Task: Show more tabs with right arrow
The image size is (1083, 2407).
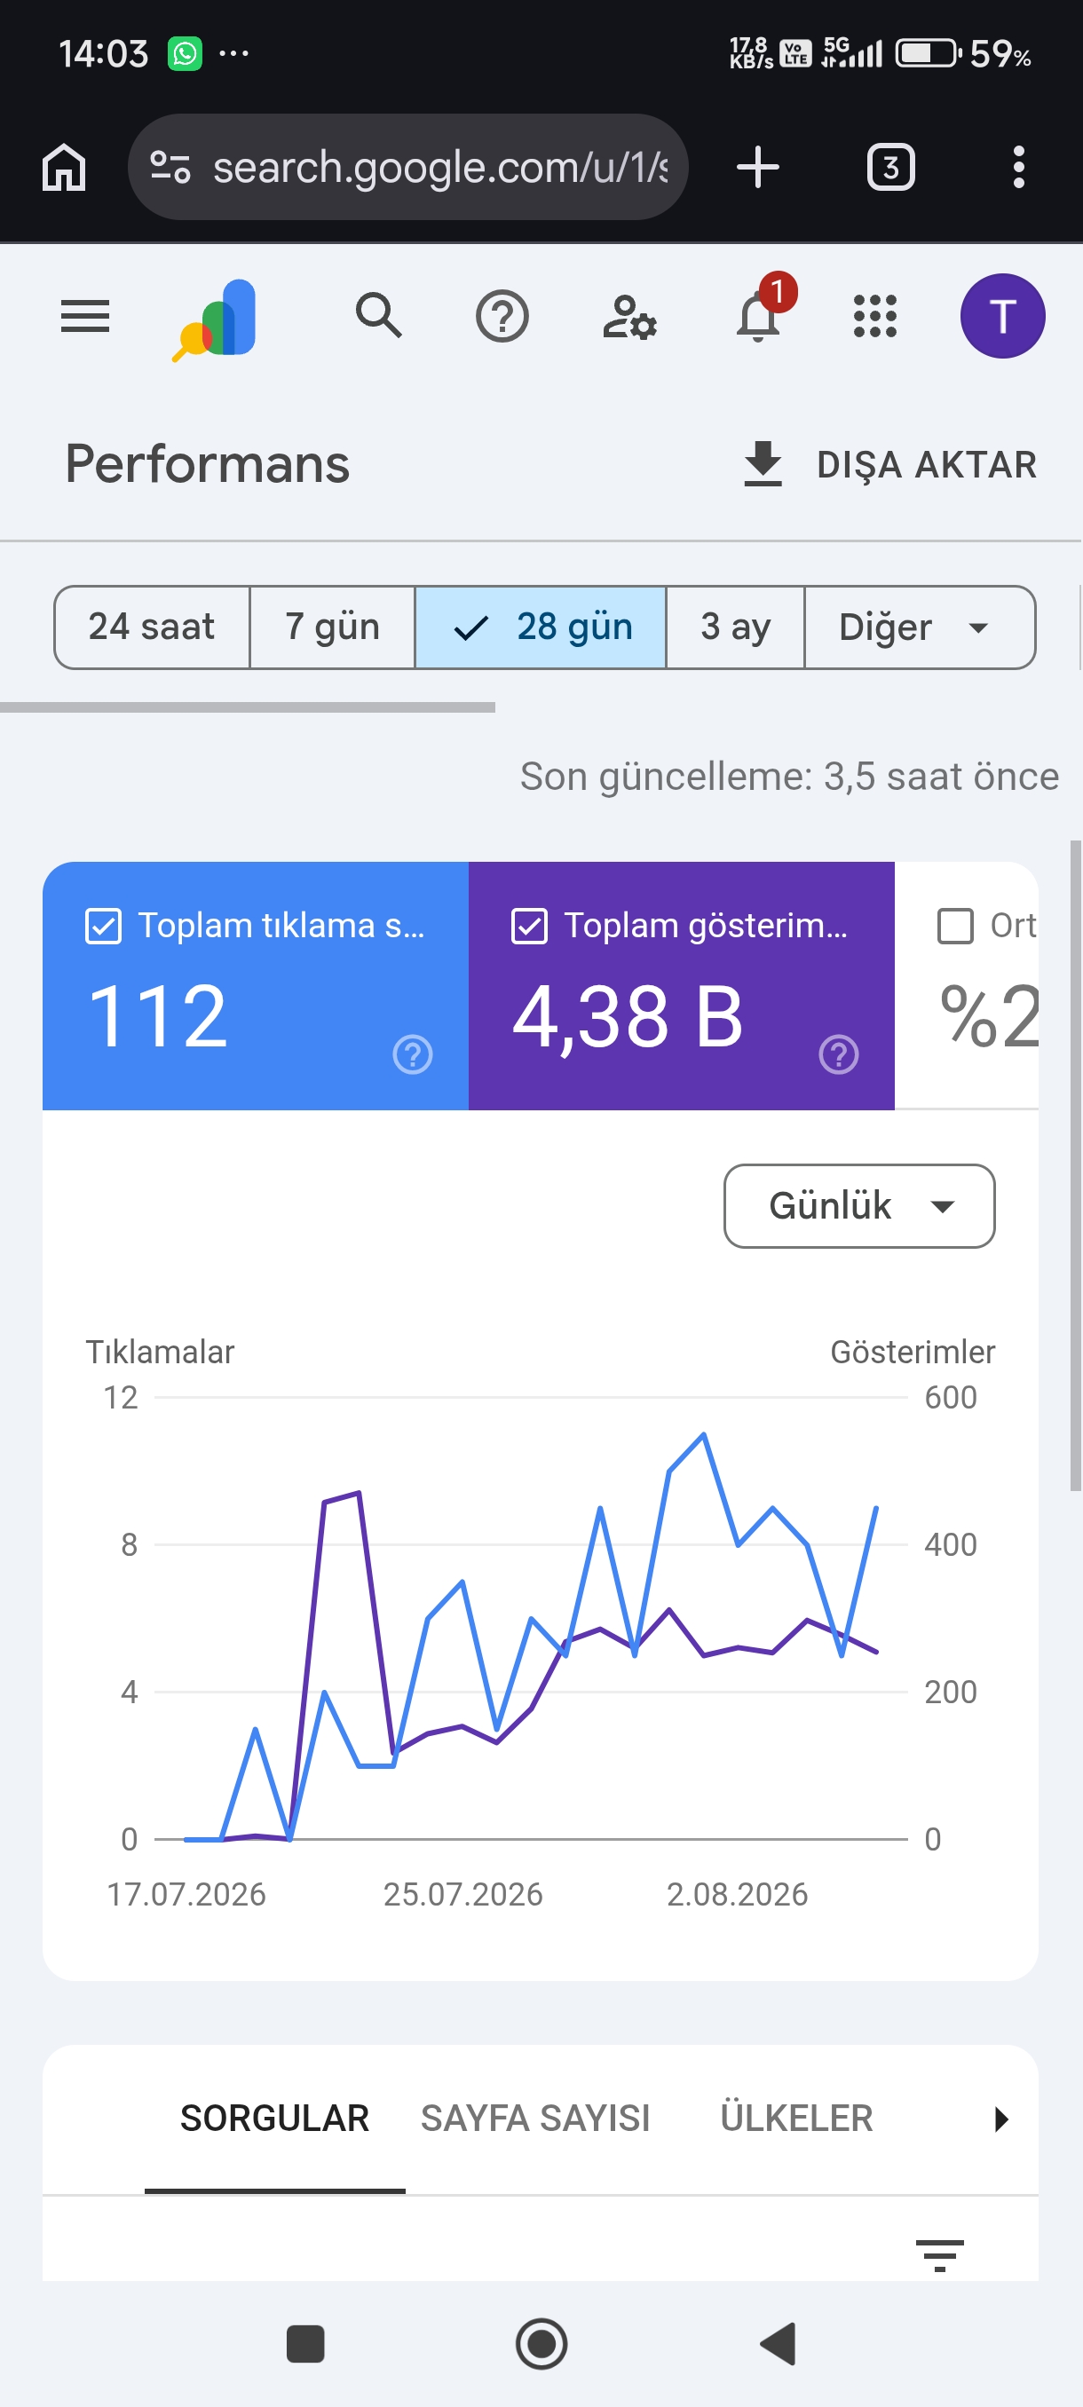Action: tap(1000, 2119)
